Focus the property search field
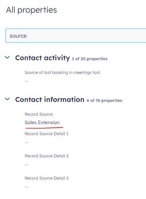146x199 pixels. [76, 35]
